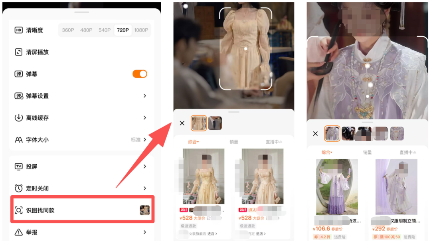Switch to 销量 tab in middle panel
The height and width of the screenshot is (242, 431).
pyautogui.click(x=233, y=142)
